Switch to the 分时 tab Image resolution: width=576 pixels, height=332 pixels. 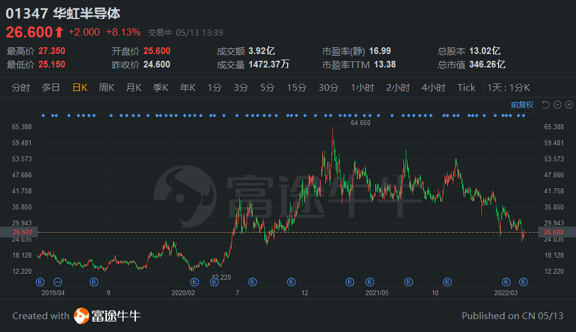tap(20, 88)
